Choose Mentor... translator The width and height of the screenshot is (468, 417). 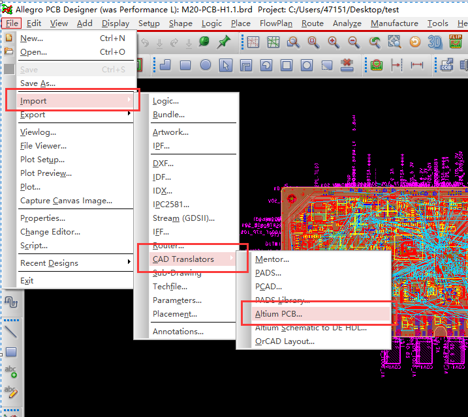pos(321,259)
